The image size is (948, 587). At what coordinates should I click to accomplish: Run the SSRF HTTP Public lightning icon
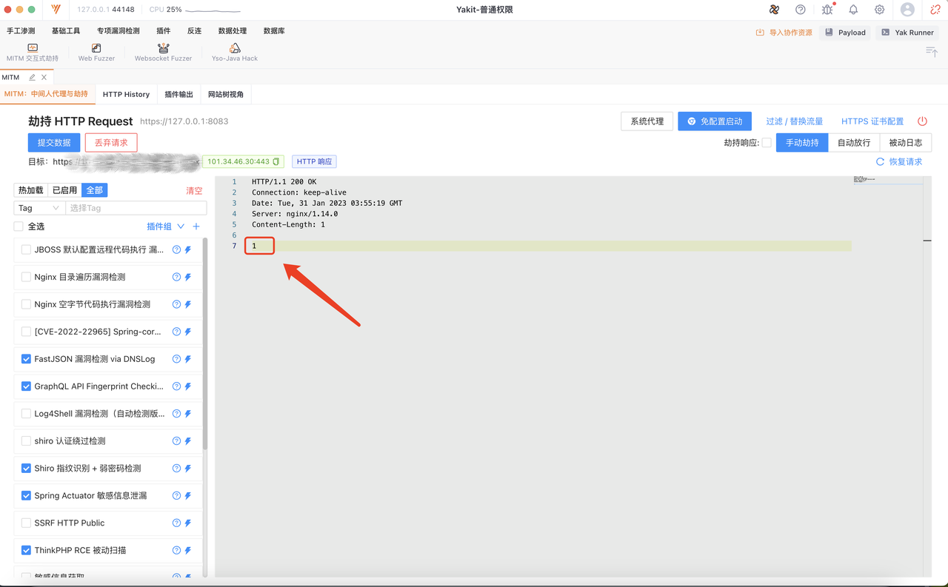(188, 523)
